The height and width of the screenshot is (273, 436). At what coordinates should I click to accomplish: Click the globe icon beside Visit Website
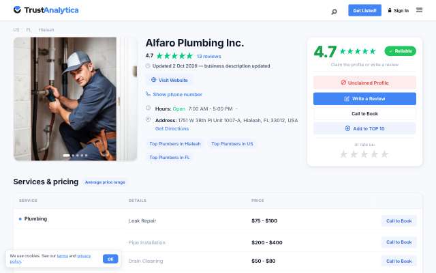[153, 80]
